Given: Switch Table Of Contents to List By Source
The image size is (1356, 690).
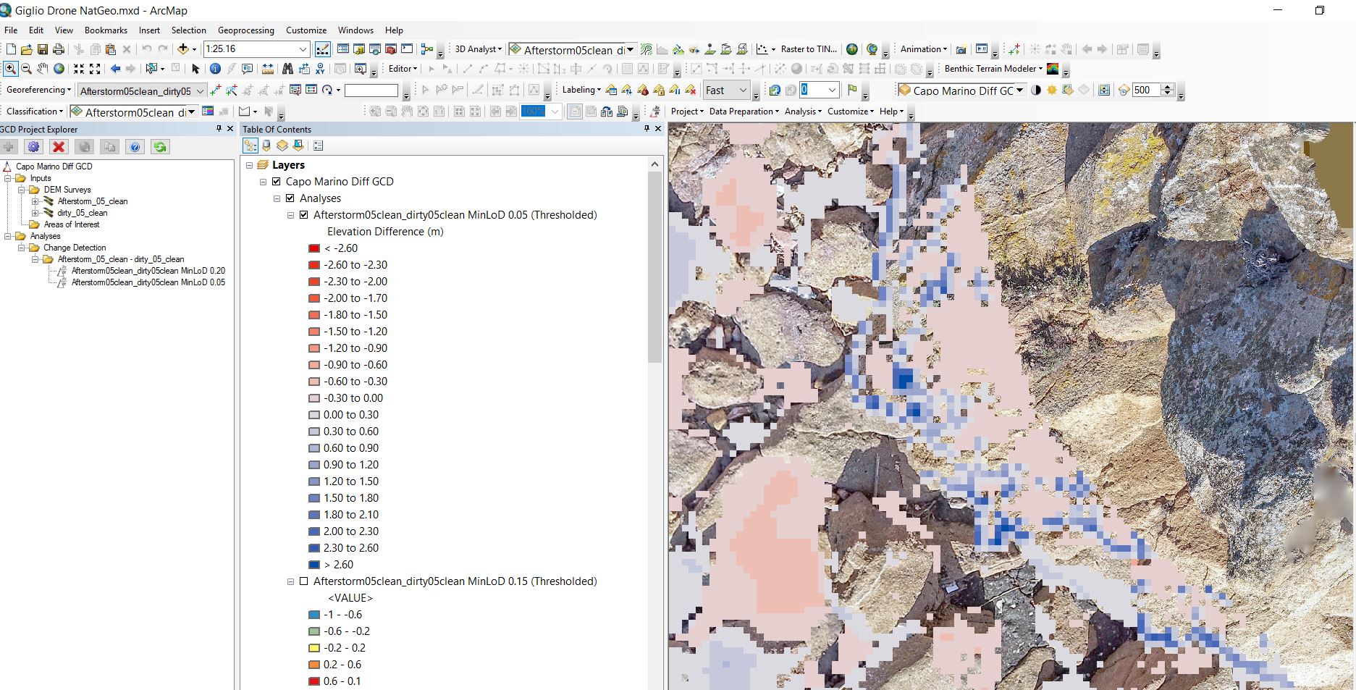Looking at the screenshot, I should [x=266, y=146].
